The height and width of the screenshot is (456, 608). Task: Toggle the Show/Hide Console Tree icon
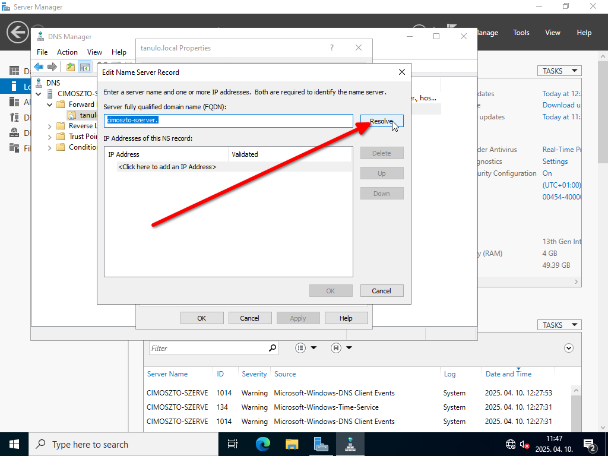(x=84, y=66)
